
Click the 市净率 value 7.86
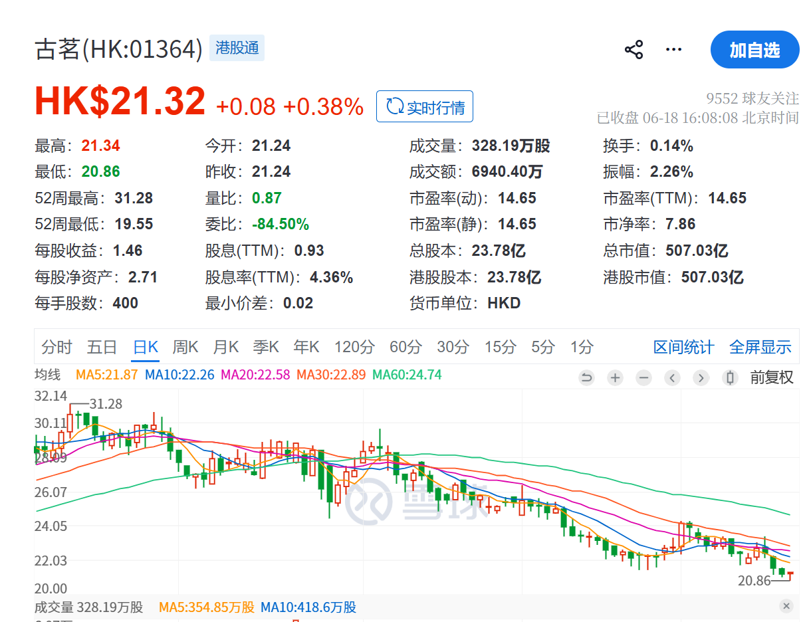(x=681, y=224)
